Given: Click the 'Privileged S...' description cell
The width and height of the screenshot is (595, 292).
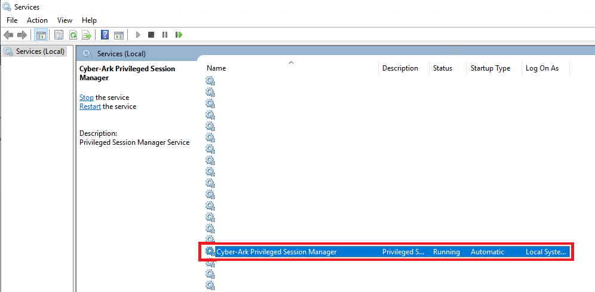Looking at the screenshot, I should click(x=403, y=252).
